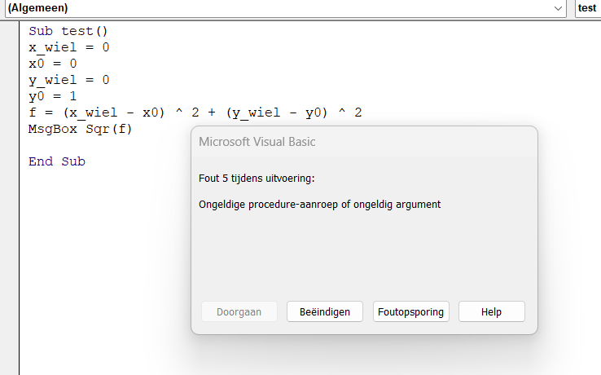Image resolution: width=601 pixels, height=375 pixels.
Task: Click the 'x_wiel = 0' code line
Action: tap(68, 48)
